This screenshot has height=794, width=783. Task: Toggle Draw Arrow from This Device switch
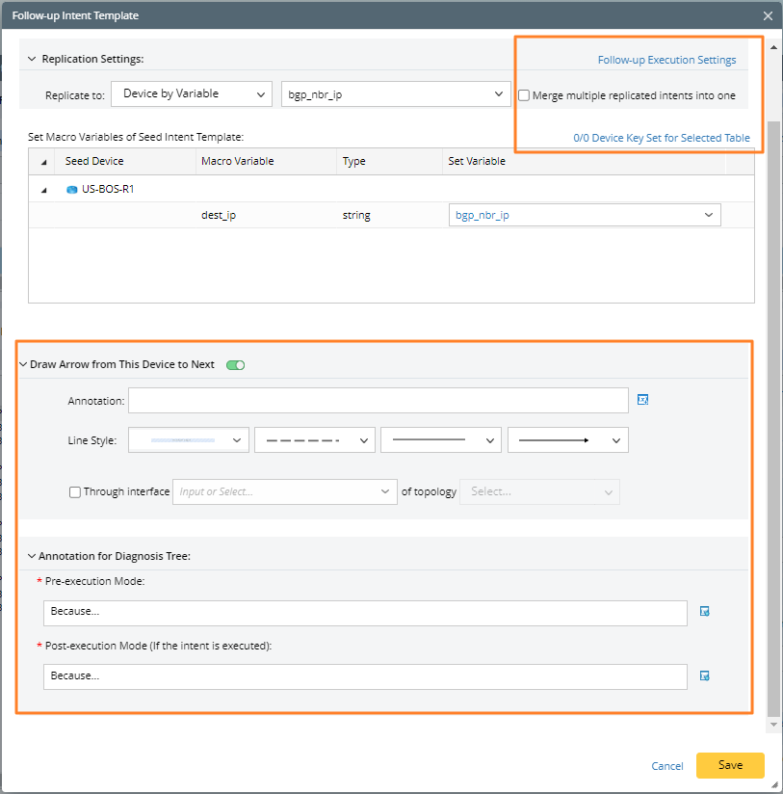(235, 365)
